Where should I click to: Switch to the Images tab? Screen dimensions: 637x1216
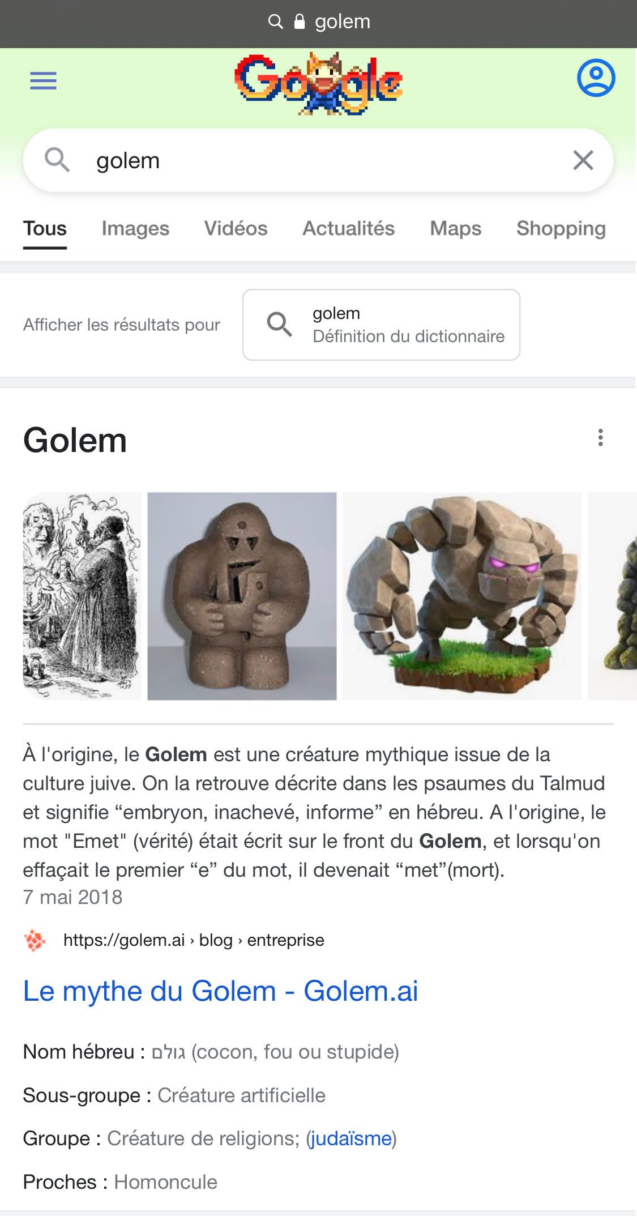click(135, 228)
